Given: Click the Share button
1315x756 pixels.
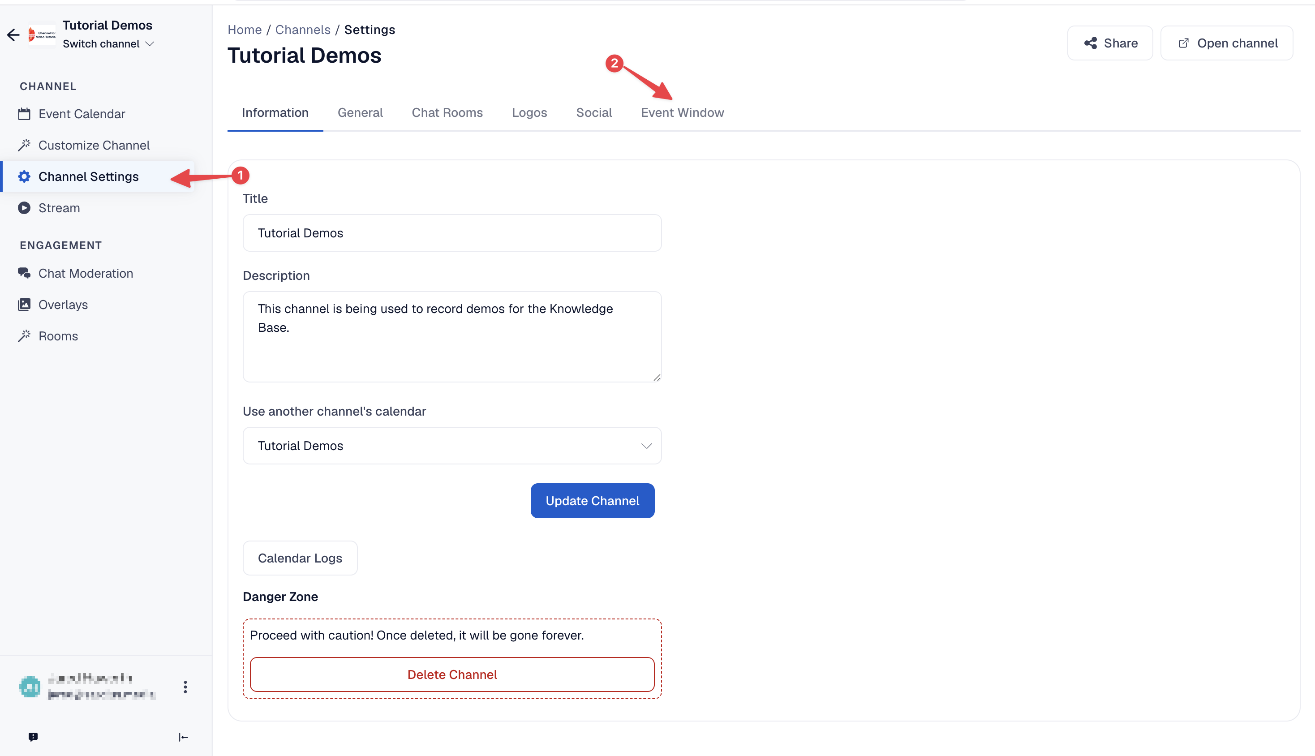Looking at the screenshot, I should click(x=1110, y=43).
